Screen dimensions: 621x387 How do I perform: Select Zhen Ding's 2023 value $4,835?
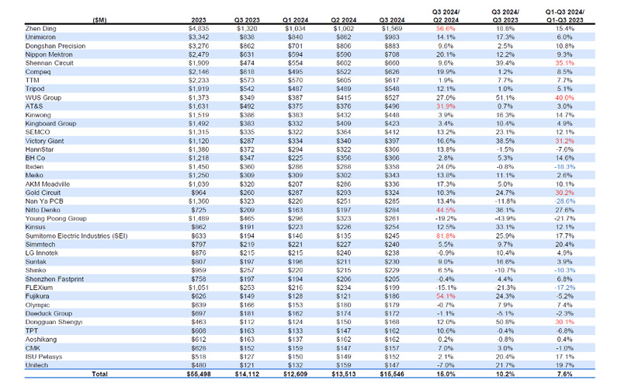coord(199,29)
